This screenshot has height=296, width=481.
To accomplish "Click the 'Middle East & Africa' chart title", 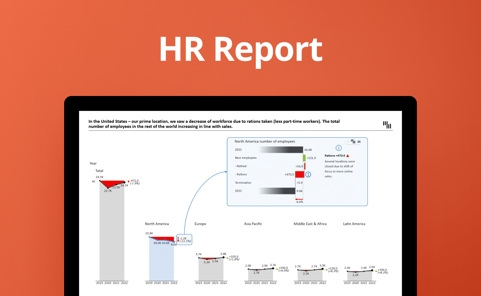I will tap(310, 224).
